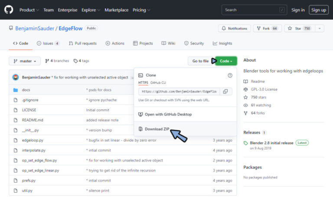Click the GitHub Octocat logo
Image resolution: width=333 pixels, height=200 pixels.
[9, 10]
